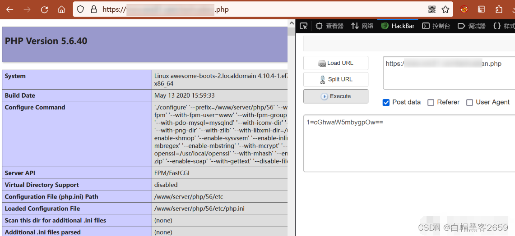This screenshot has height=236, width=515.
Task: Click the /www/server/php/56/etc/php.ini value
Action: point(200,209)
